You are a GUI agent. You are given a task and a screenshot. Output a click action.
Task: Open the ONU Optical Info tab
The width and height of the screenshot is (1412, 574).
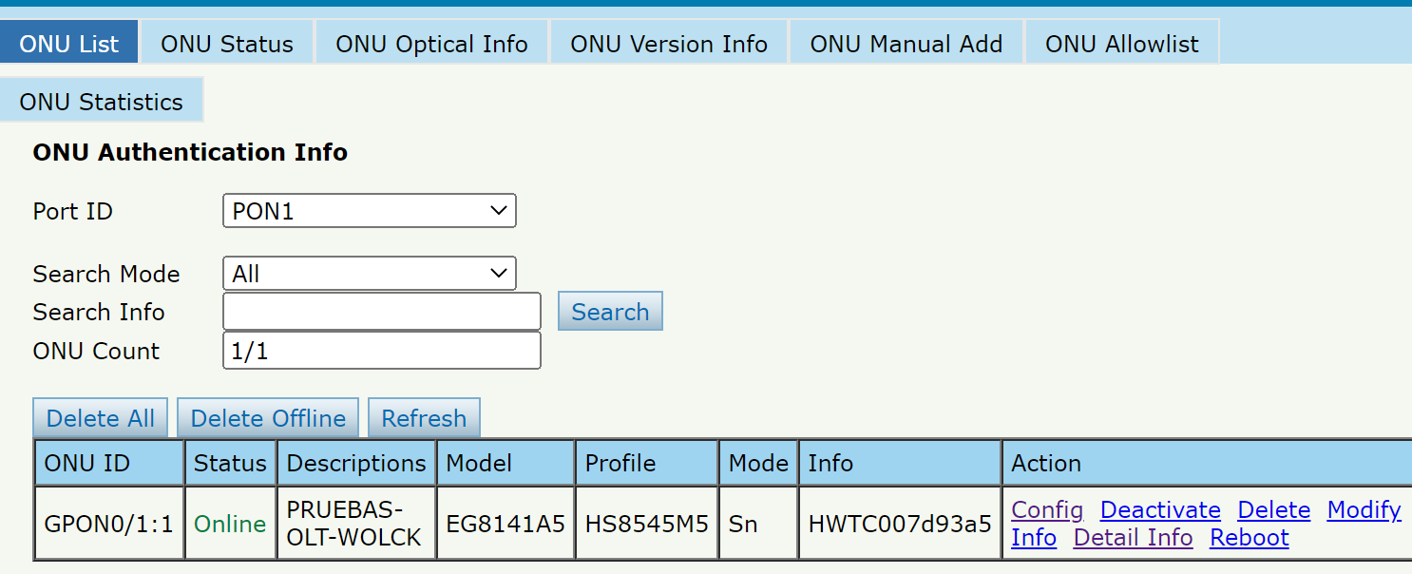431,44
